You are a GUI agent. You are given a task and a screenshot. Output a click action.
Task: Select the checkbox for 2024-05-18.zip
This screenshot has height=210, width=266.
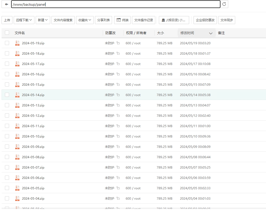(7, 53)
